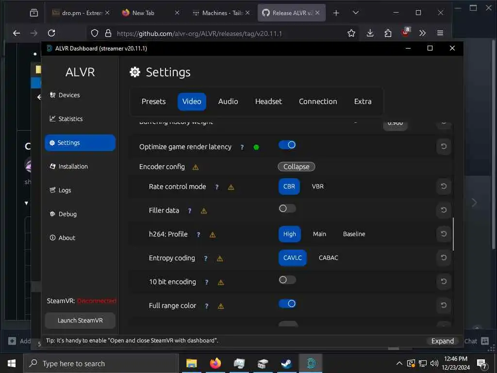Open Steam from the taskbar

click(286, 363)
